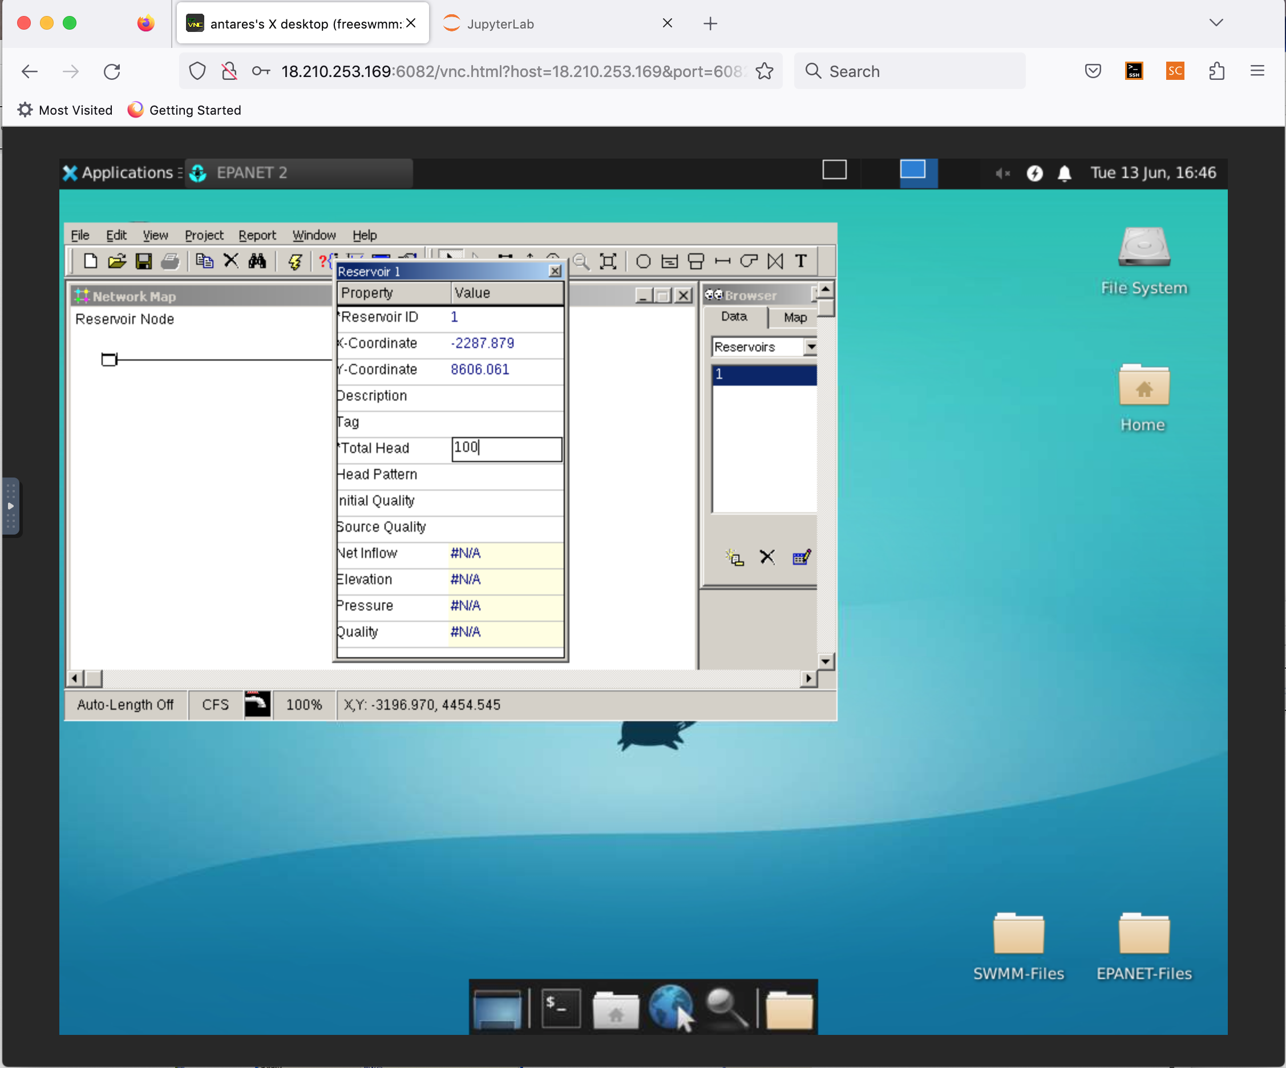Switch to Map tab in Browser
Viewport: 1286px width, 1068px height.
pyautogui.click(x=795, y=317)
